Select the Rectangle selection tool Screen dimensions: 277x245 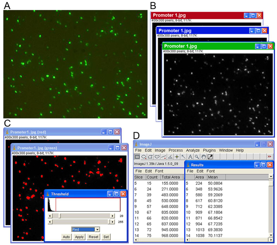point(137,157)
